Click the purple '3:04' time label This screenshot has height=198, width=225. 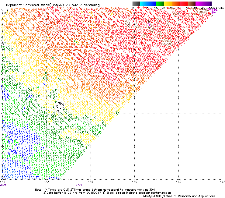(79, 185)
